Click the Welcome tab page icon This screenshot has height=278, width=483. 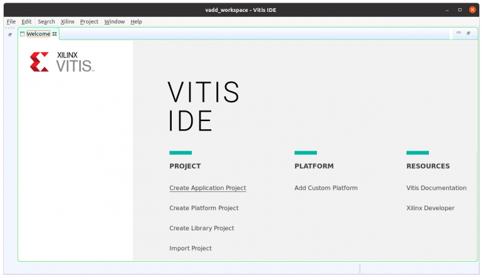pyautogui.click(x=23, y=34)
